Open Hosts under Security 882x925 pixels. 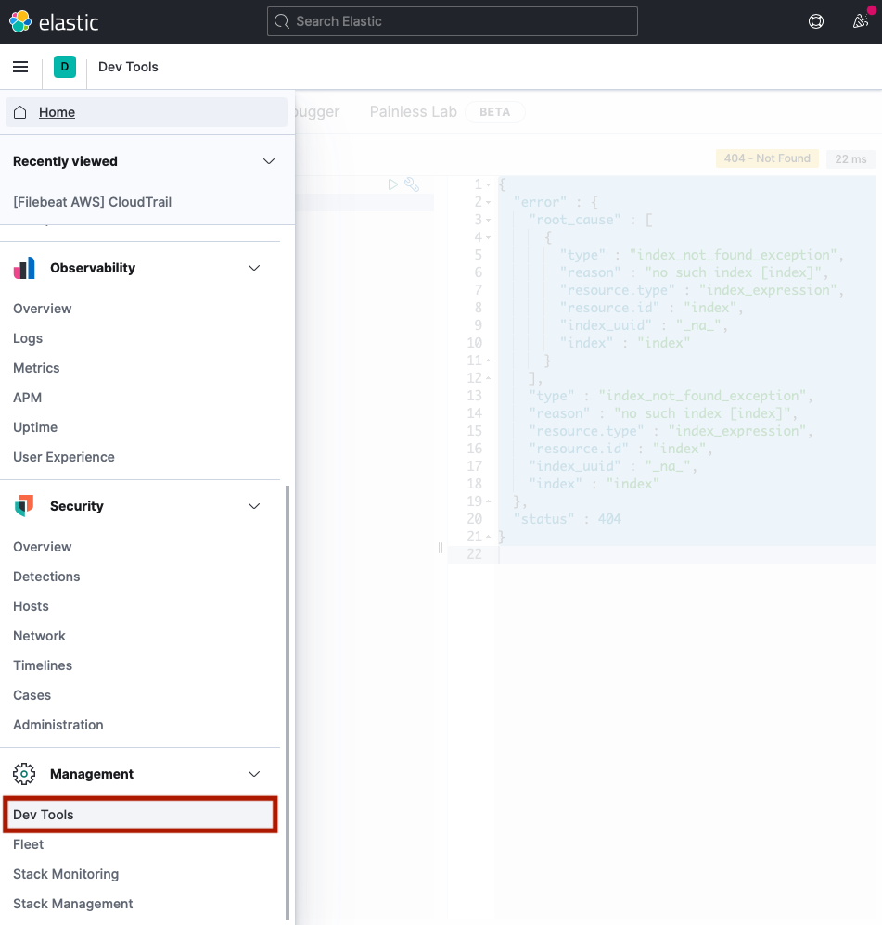tap(31, 606)
